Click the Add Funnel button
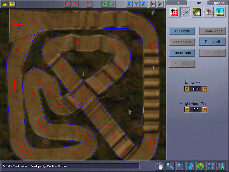 point(212,53)
